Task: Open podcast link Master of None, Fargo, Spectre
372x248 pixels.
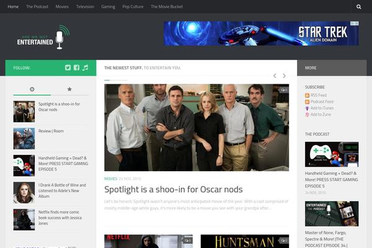Action: point(326,239)
